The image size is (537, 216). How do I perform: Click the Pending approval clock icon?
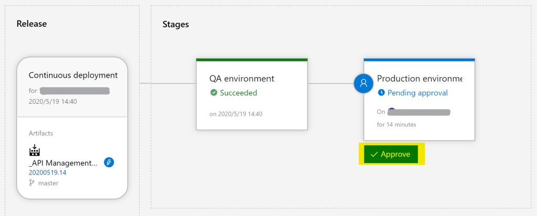coord(381,93)
